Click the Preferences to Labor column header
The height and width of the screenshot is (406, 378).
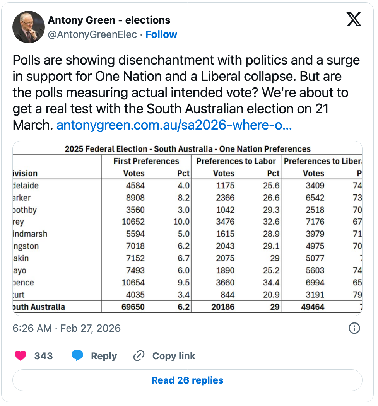click(x=236, y=161)
